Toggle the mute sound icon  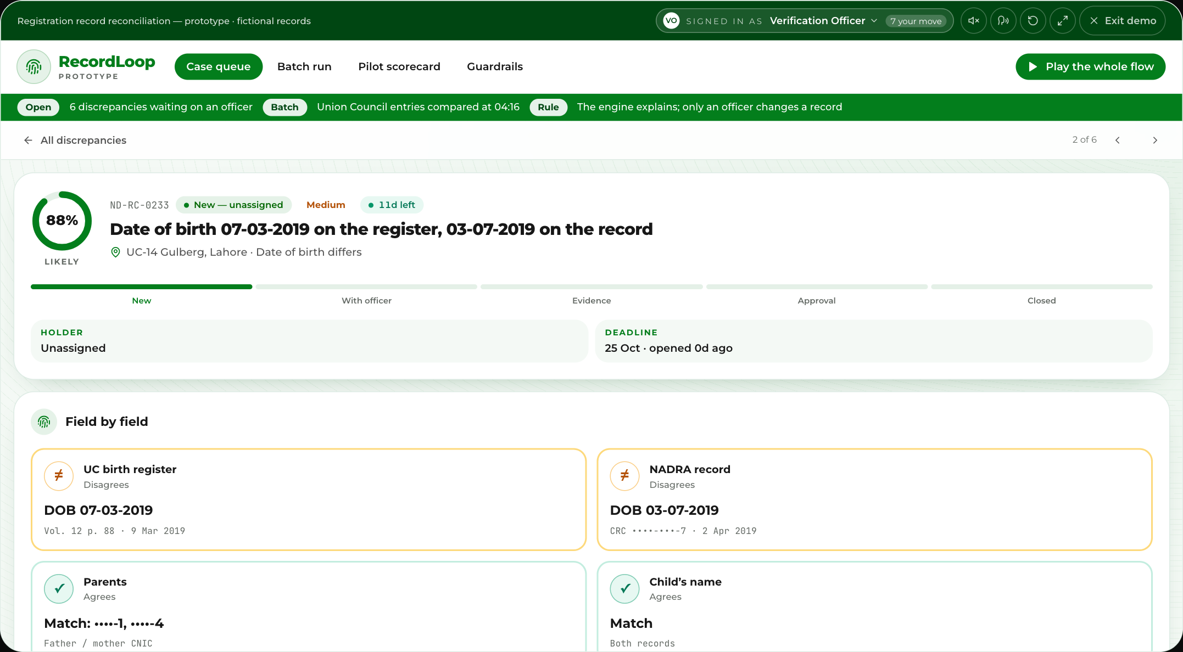click(974, 21)
